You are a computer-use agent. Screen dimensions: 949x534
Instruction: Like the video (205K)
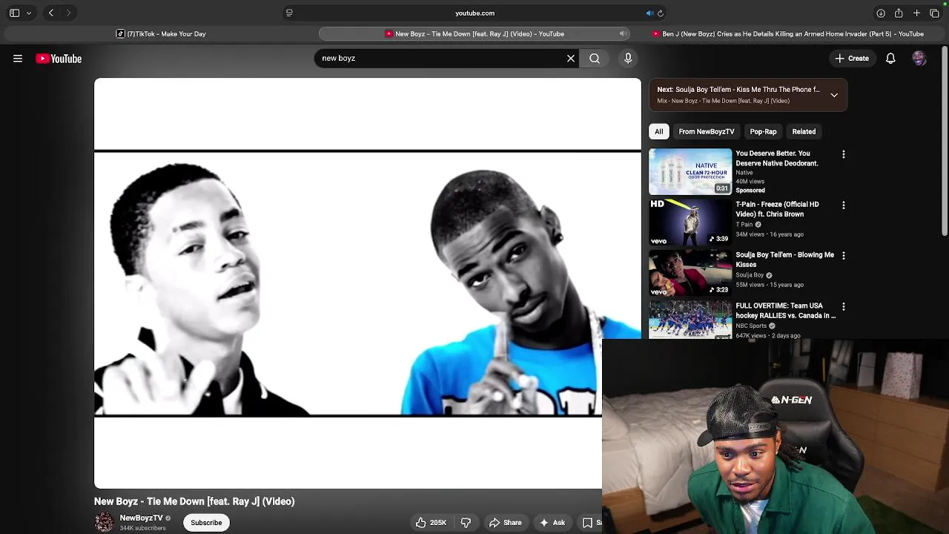pyautogui.click(x=431, y=522)
